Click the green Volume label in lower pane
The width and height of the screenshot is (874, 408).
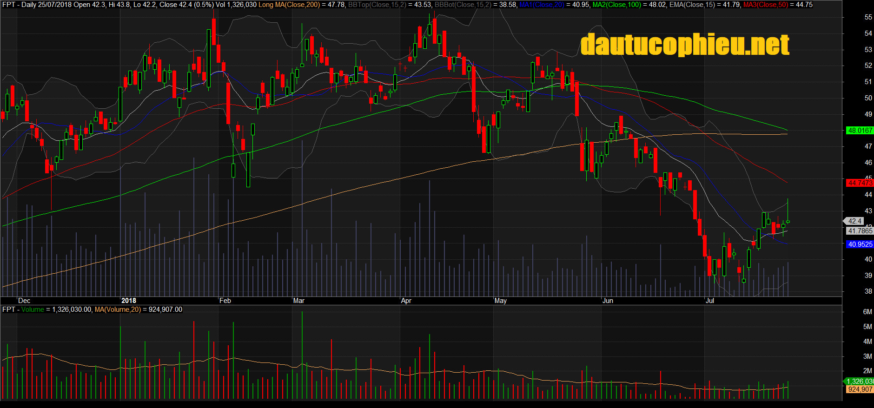click(x=33, y=309)
